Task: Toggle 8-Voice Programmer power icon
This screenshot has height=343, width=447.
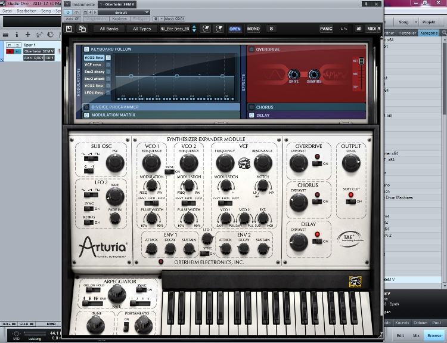Action: (x=86, y=107)
